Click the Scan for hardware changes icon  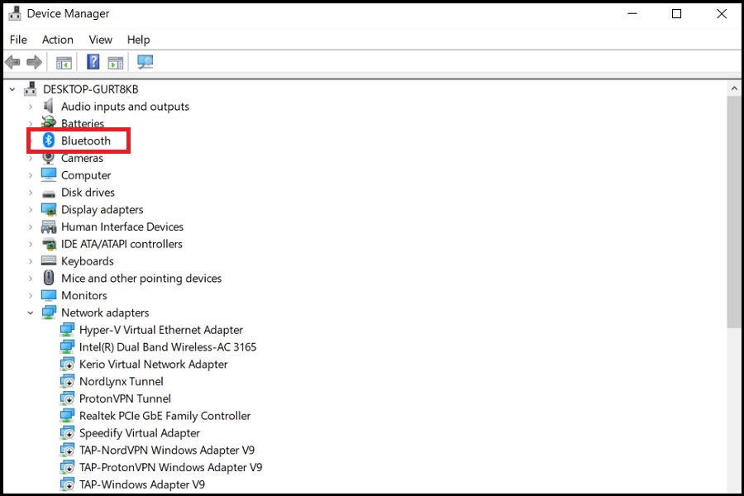[x=145, y=62]
